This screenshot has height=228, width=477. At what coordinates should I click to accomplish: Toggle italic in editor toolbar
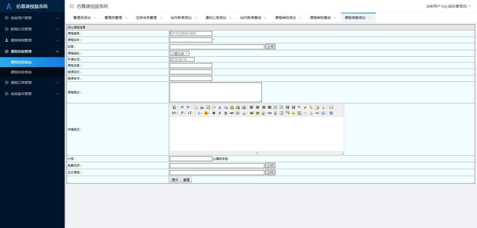220,113
